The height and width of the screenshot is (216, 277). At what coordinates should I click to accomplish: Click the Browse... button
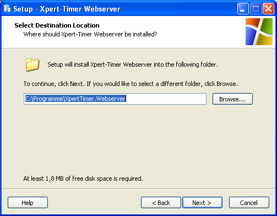coord(232,99)
